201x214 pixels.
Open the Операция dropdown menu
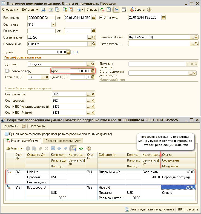coord(10,10)
